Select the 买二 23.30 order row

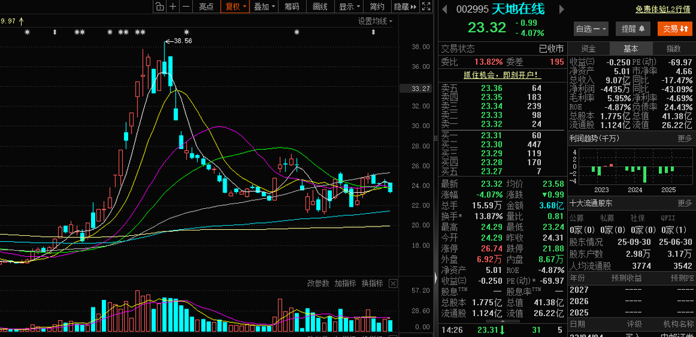click(502, 144)
